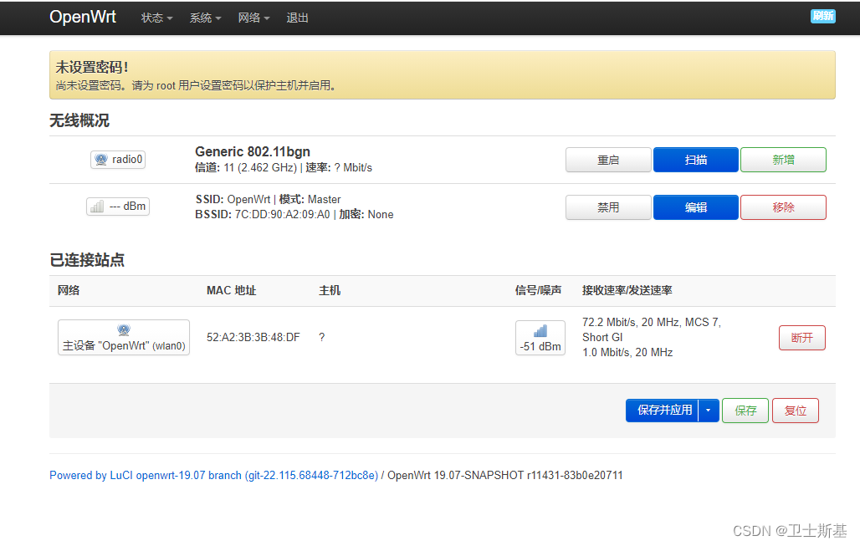860x546 pixels.
Task: Click the MAC 地址 column header
Action: pos(232,290)
